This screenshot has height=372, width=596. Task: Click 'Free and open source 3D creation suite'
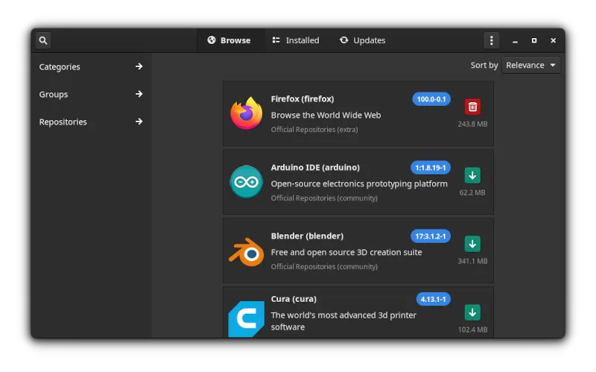click(x=346, y=252)
